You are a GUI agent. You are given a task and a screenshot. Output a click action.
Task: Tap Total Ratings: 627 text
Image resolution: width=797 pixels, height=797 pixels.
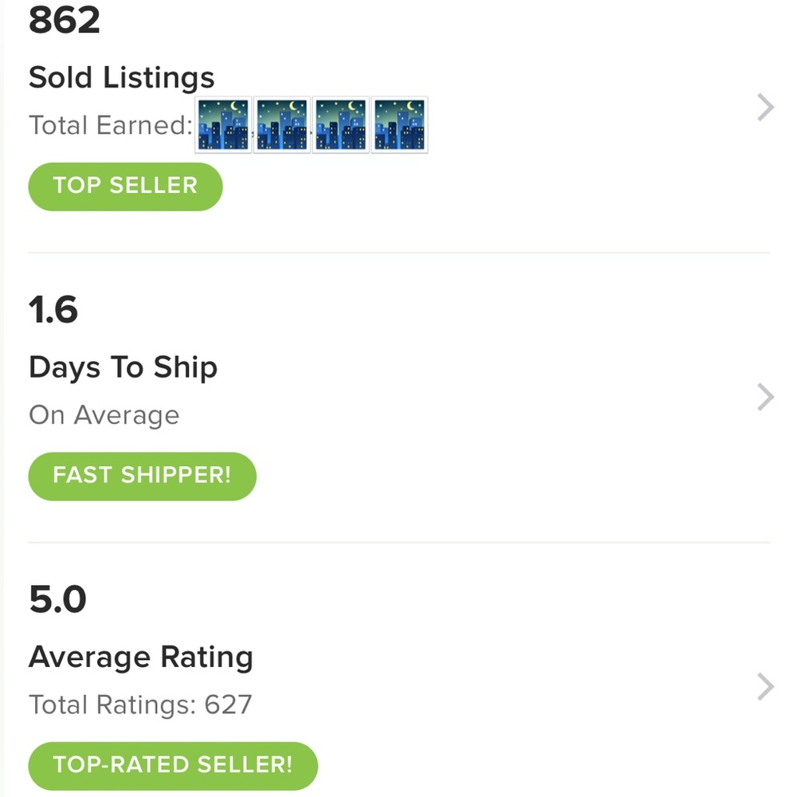[140, 705]
